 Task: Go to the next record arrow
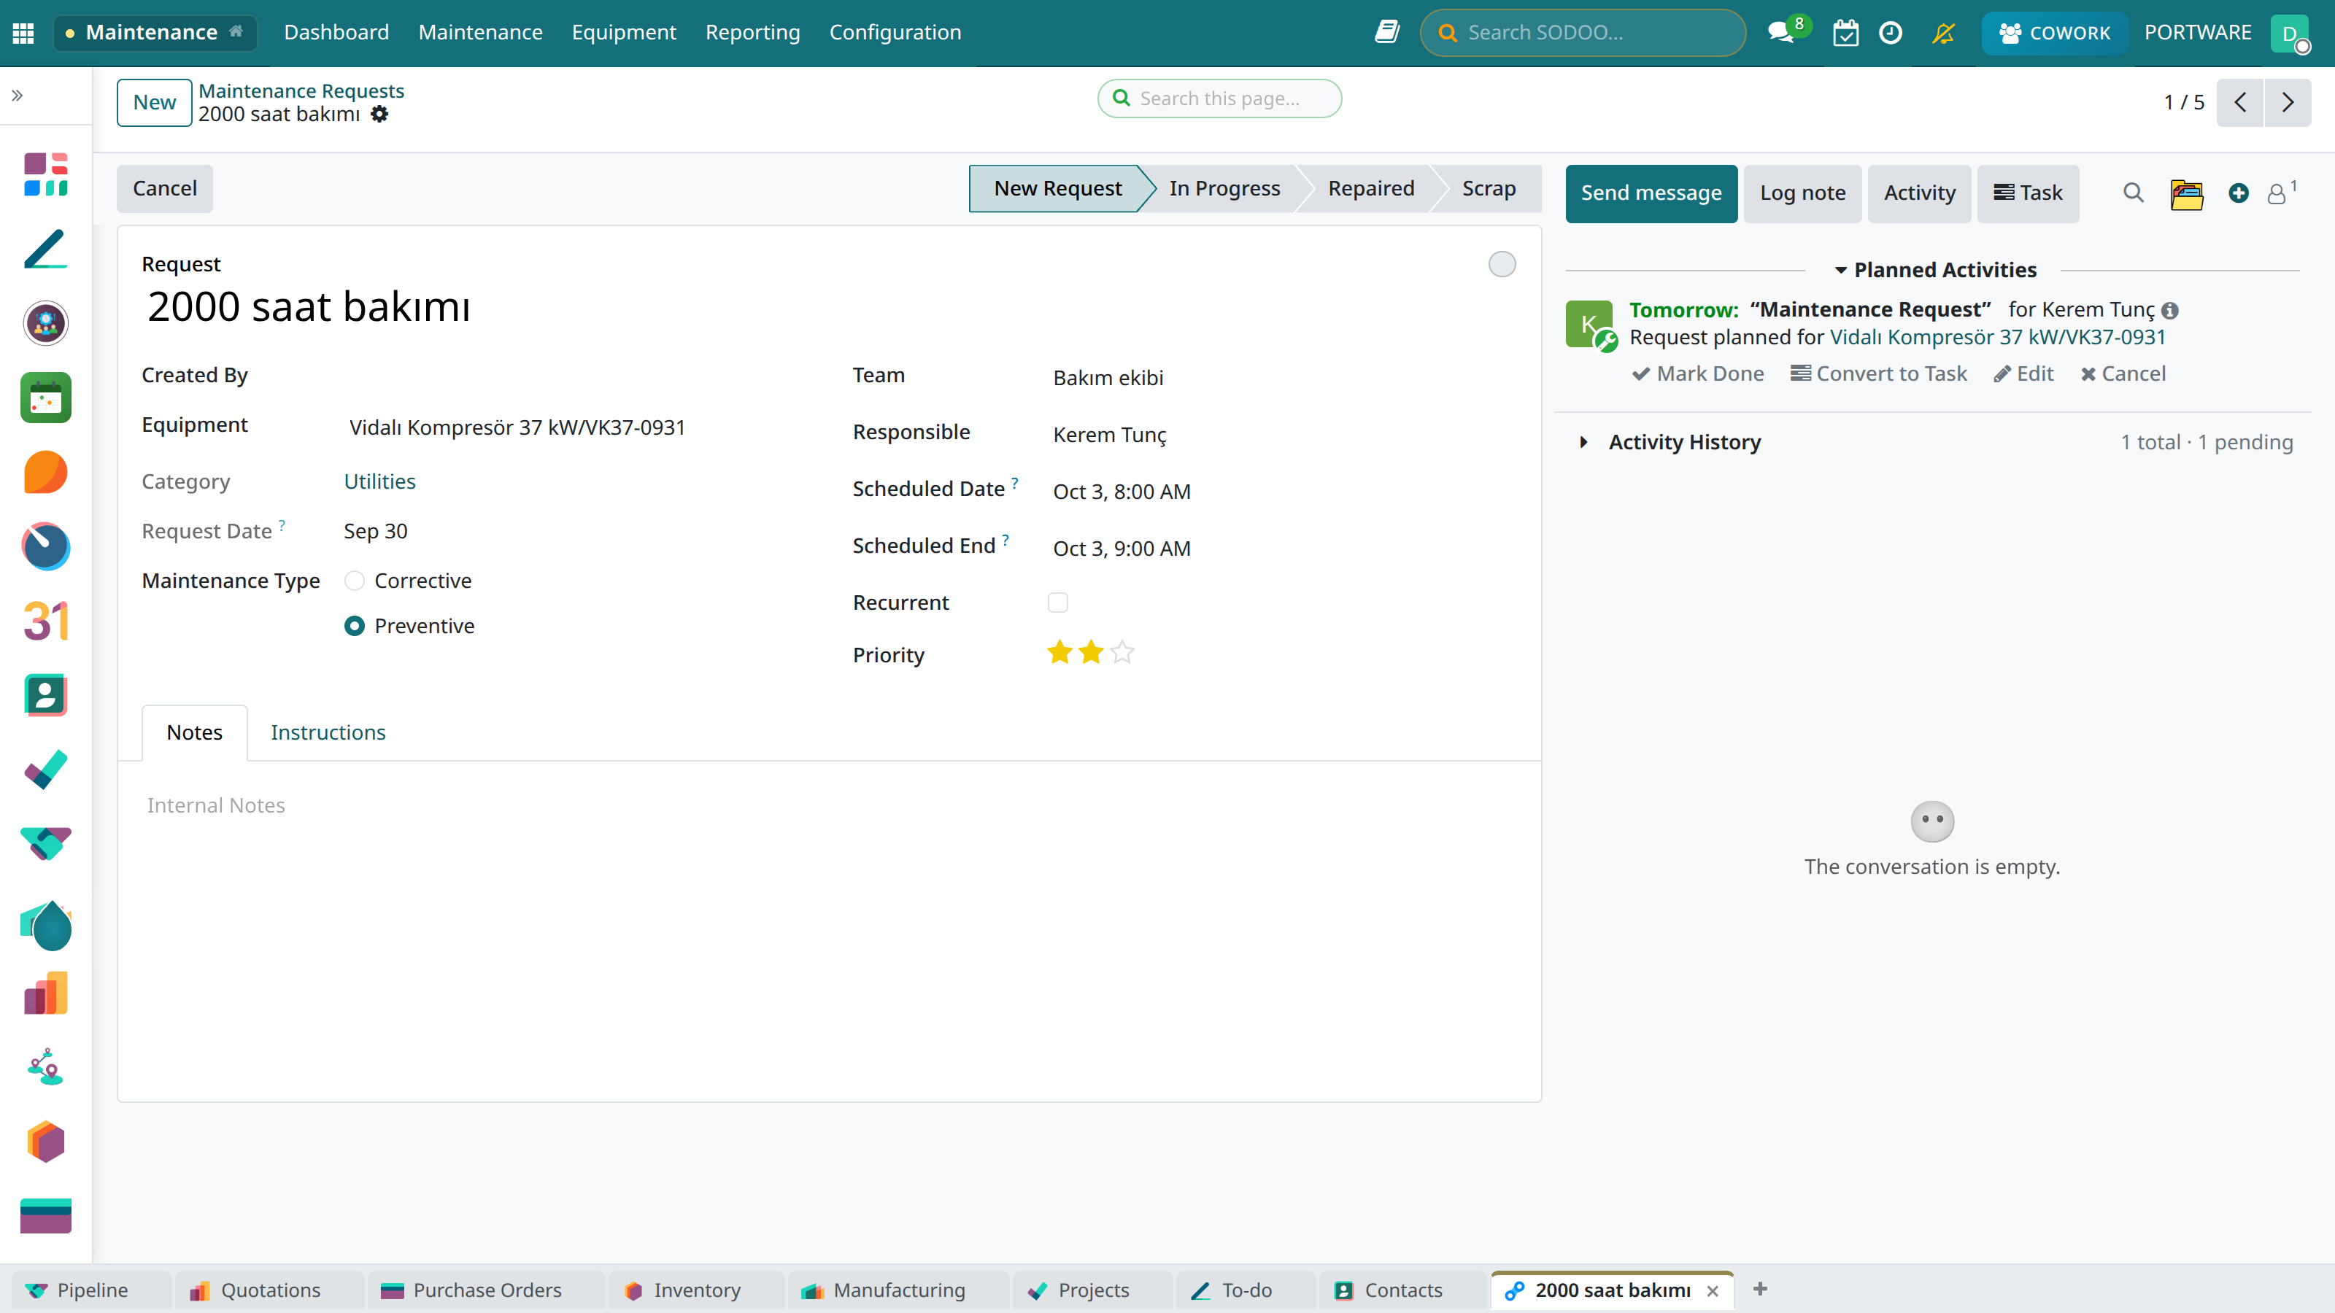click(2287, 102)
